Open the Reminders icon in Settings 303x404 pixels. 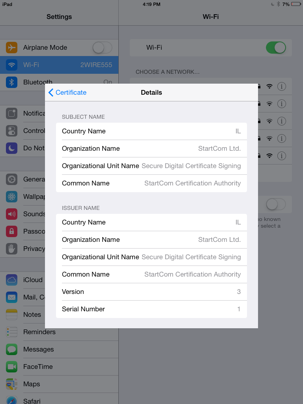[12, 332]
